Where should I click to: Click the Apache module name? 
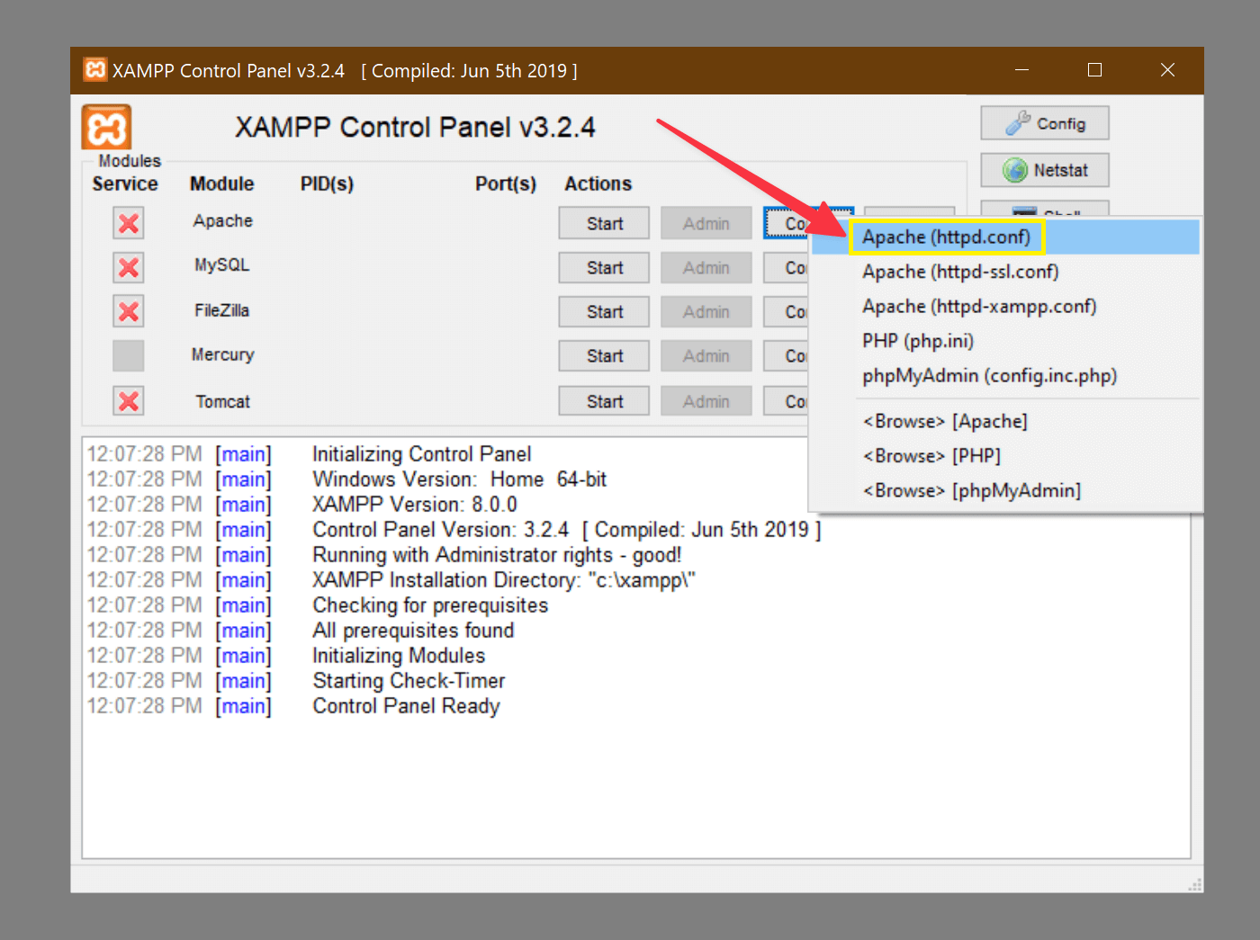pos(222,221)
